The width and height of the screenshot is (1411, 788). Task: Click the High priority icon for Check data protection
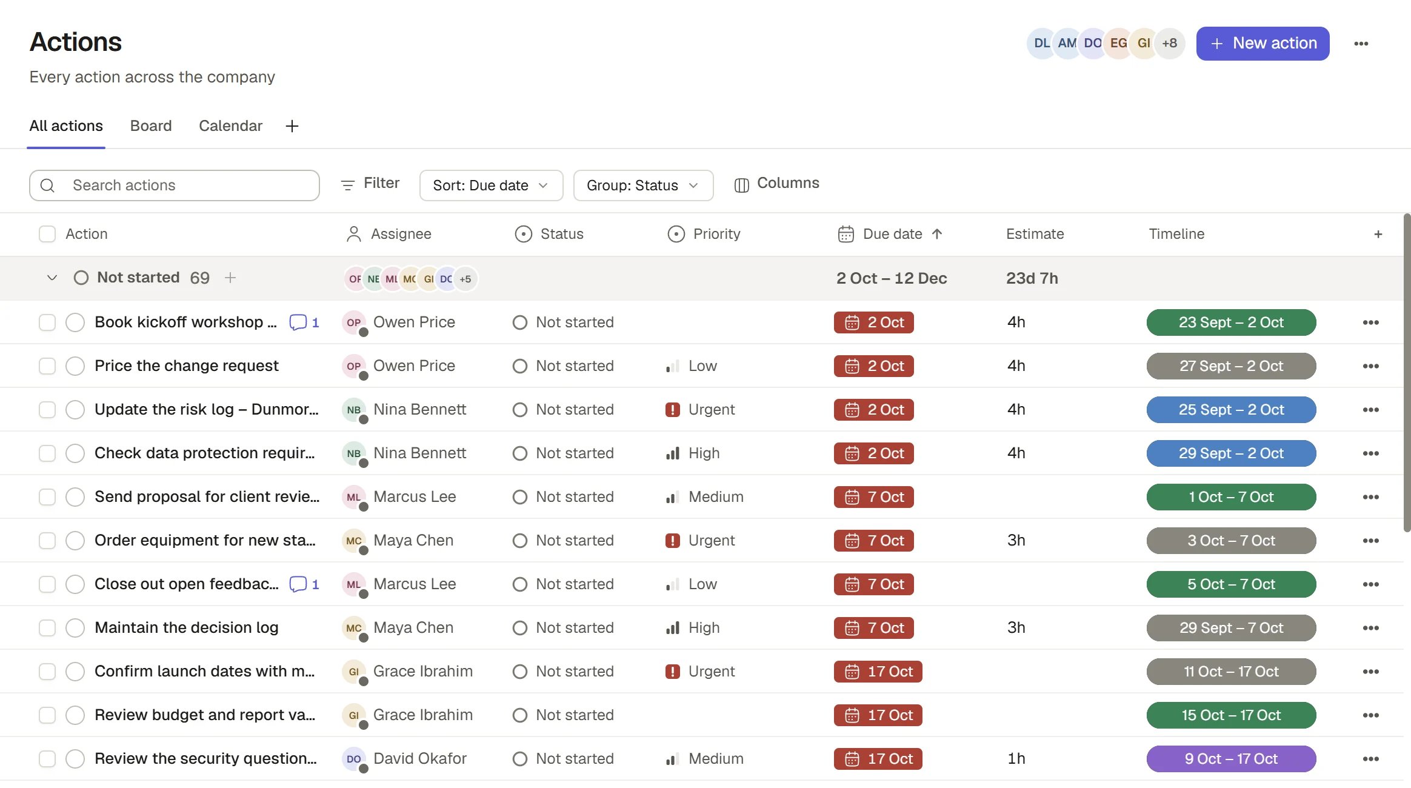[x=672, y=453]
